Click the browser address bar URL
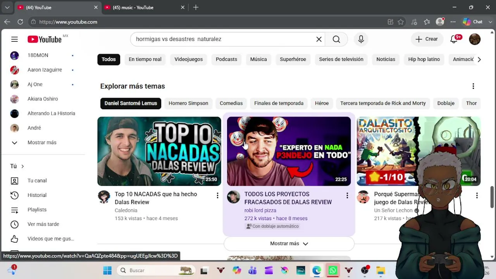This screenshot has width=496, height=279. 68,22
